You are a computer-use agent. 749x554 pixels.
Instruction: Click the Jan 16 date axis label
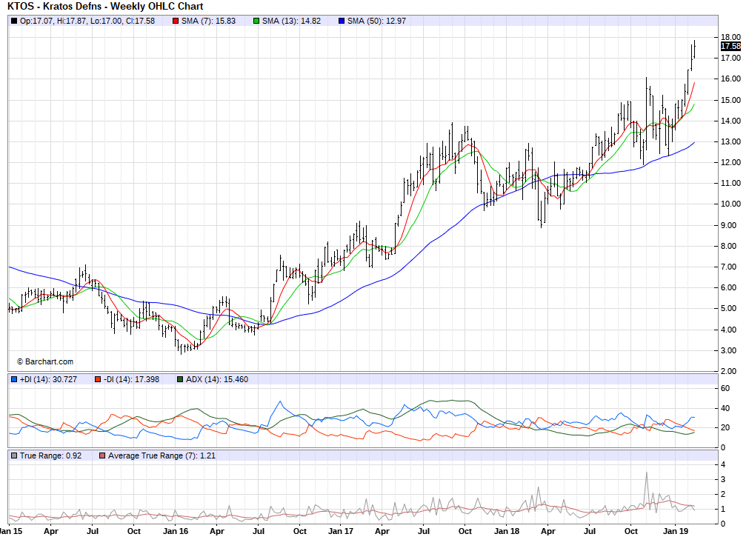click(176, 531)
